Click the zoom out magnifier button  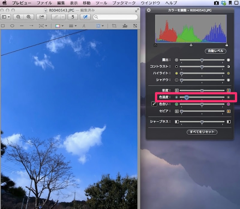18,17
